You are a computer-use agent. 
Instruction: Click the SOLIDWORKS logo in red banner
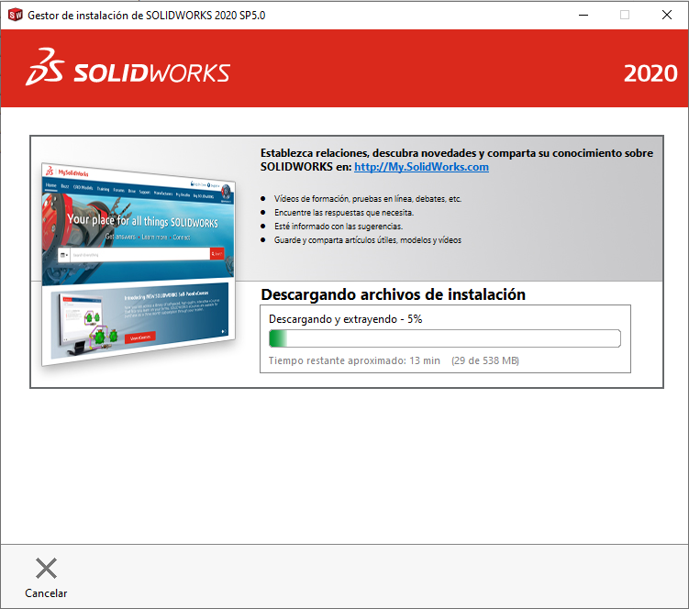[x=128, y=67]
